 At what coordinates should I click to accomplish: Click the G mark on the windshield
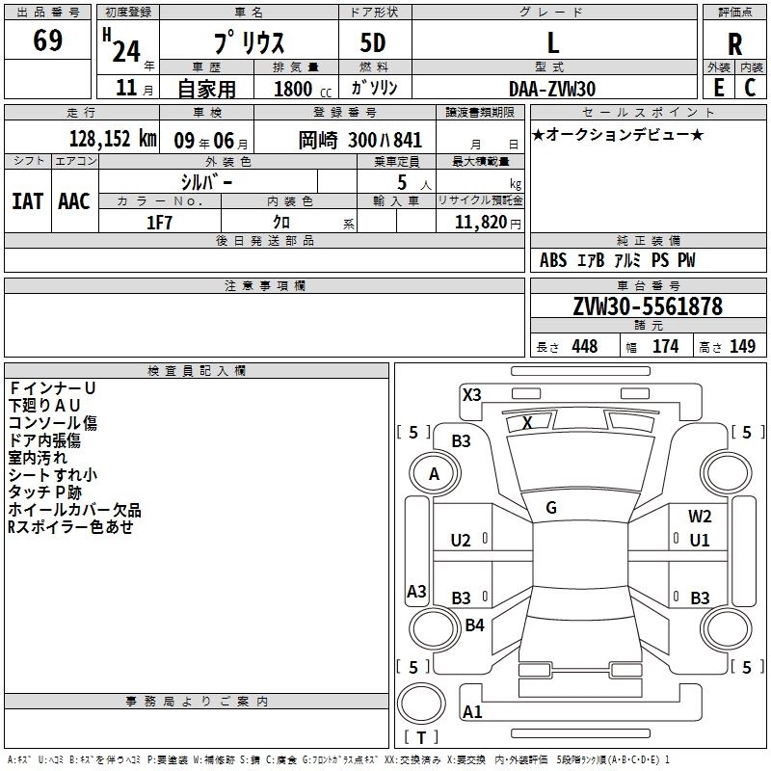coord(551,507)
